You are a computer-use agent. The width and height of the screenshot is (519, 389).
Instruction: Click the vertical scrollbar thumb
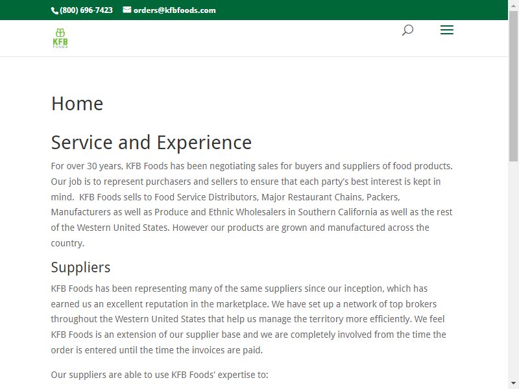point(513,86)
